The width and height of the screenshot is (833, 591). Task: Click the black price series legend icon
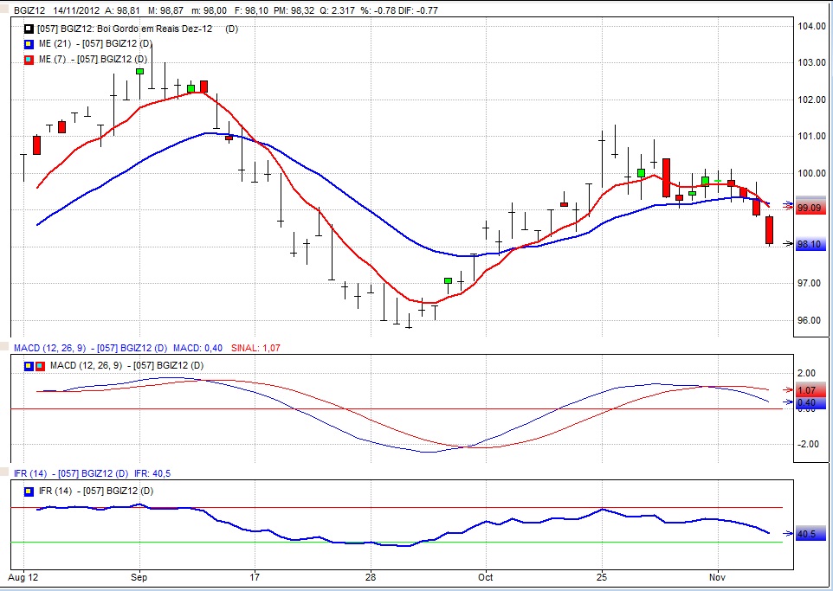point(29,29)
